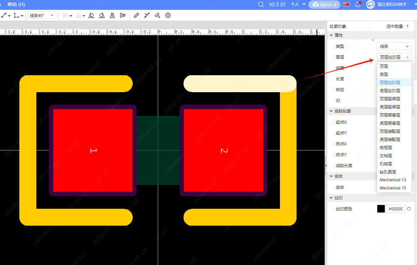Open the 类型 dropdown showing 线条
The image size is (417, 265).
pyautogui.click(x=394, y=46)
